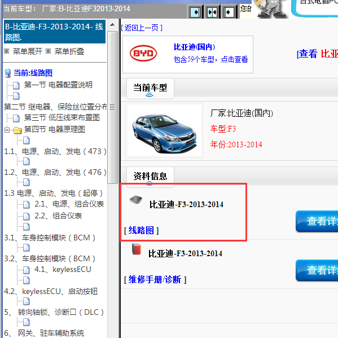338x338 pixels.
Task: Open 4.1、keylessECU entry
Action: point(63,270)
